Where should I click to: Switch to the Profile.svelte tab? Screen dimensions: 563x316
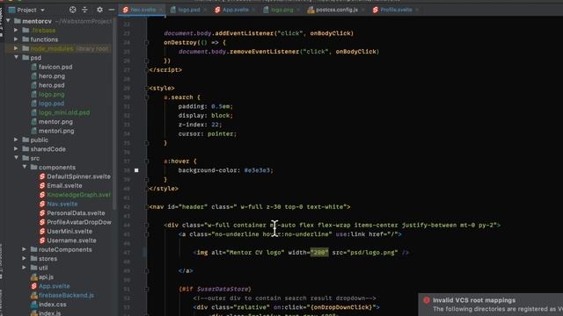tap(396, 10)
